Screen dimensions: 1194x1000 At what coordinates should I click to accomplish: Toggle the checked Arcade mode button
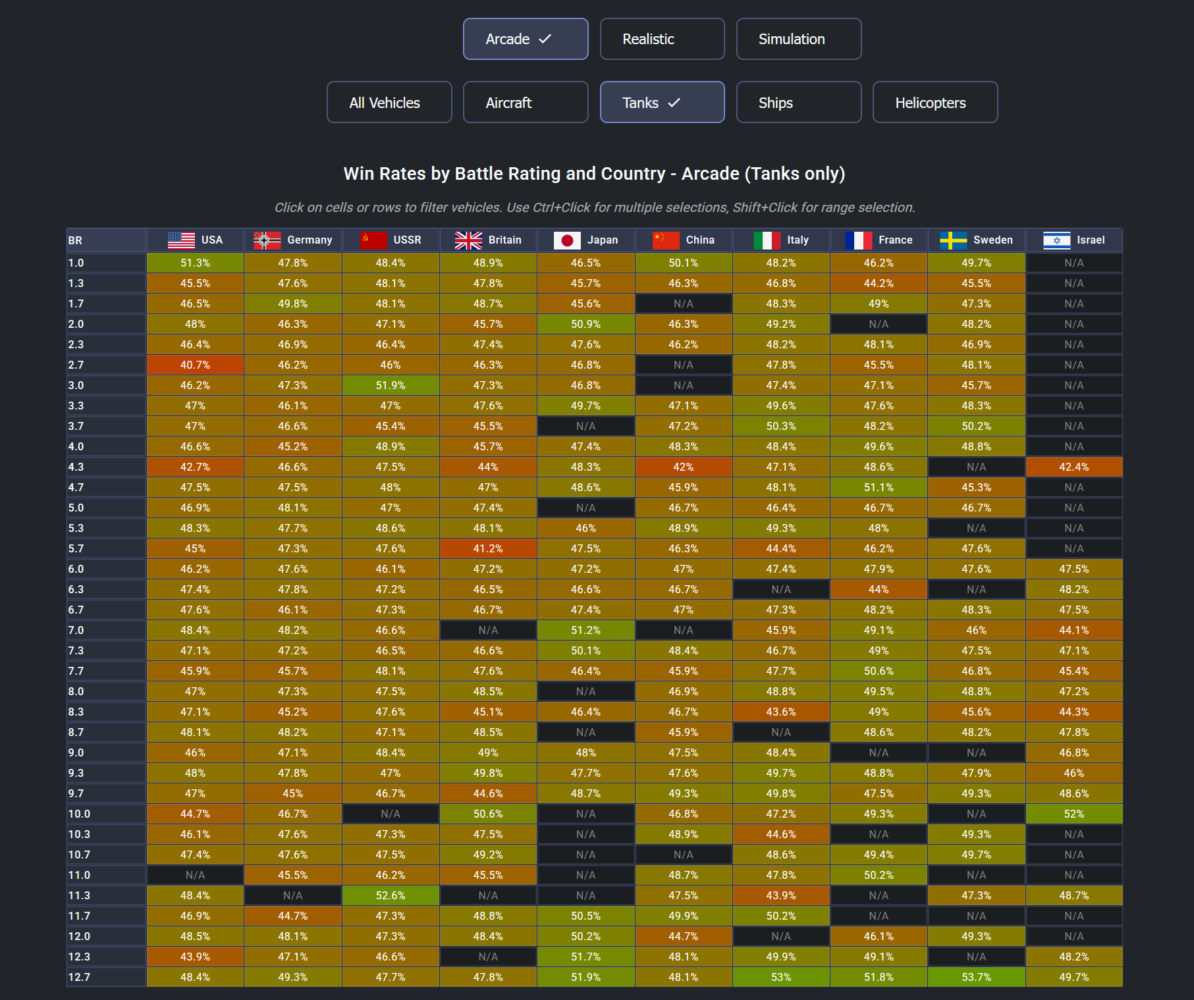[x=526, y=39]
